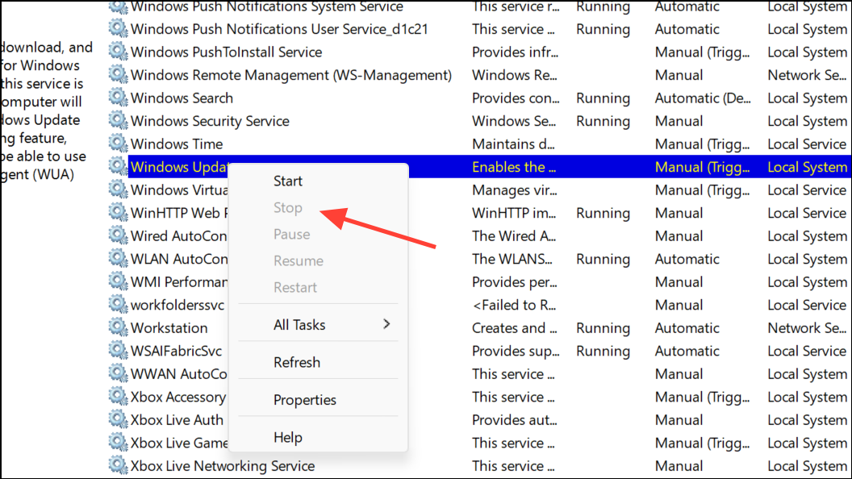The image size is (852, 479).
Task: Click 'The Wired A...' description cell
Action: pyautogui.click(x=514, y=236)
